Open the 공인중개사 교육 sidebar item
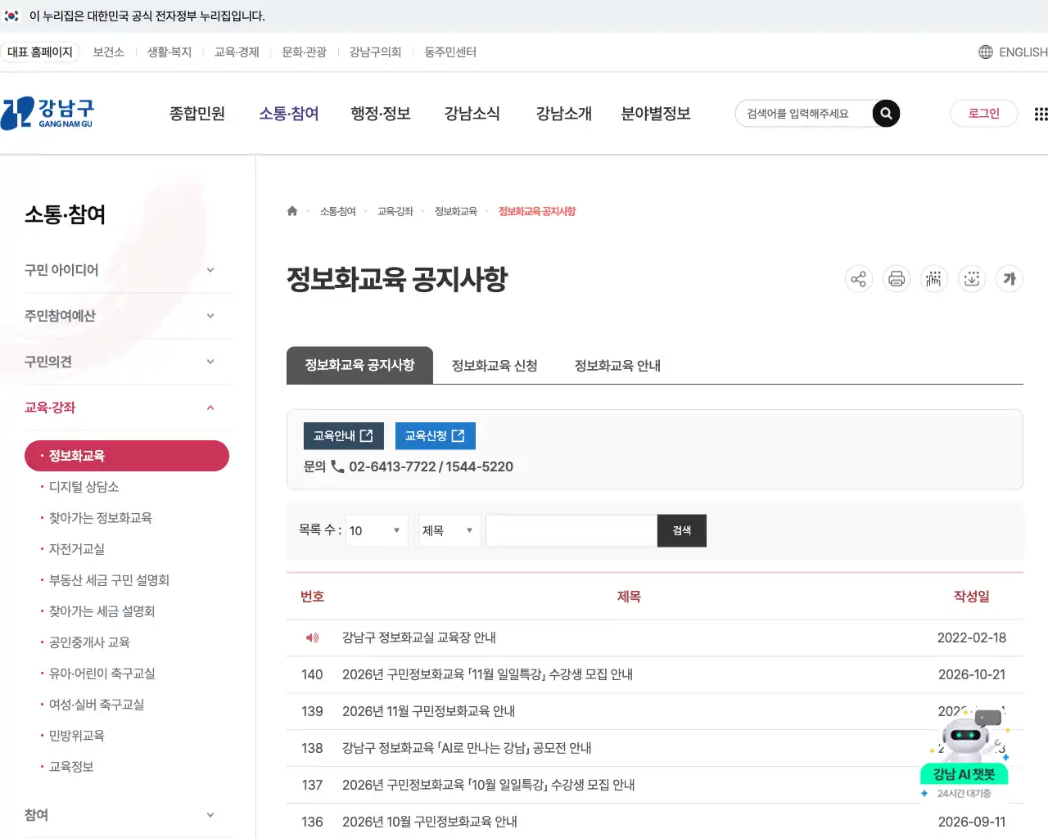The width and height of the screenshot is (1048, 838). (89, 642)
